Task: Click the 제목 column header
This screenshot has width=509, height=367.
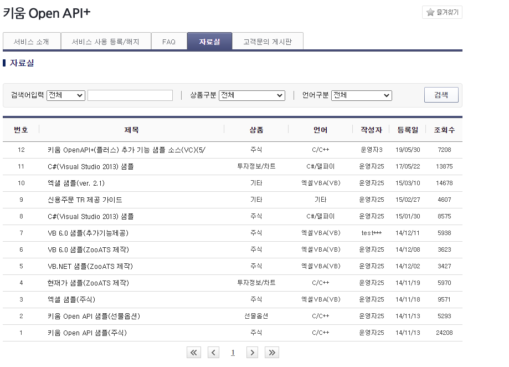Action: [x=131, y=130]
